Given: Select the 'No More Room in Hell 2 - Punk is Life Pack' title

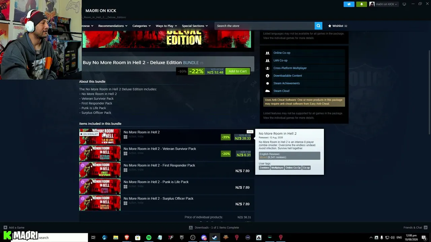Looking at the screenshot, I should click(x=156, y=182).
